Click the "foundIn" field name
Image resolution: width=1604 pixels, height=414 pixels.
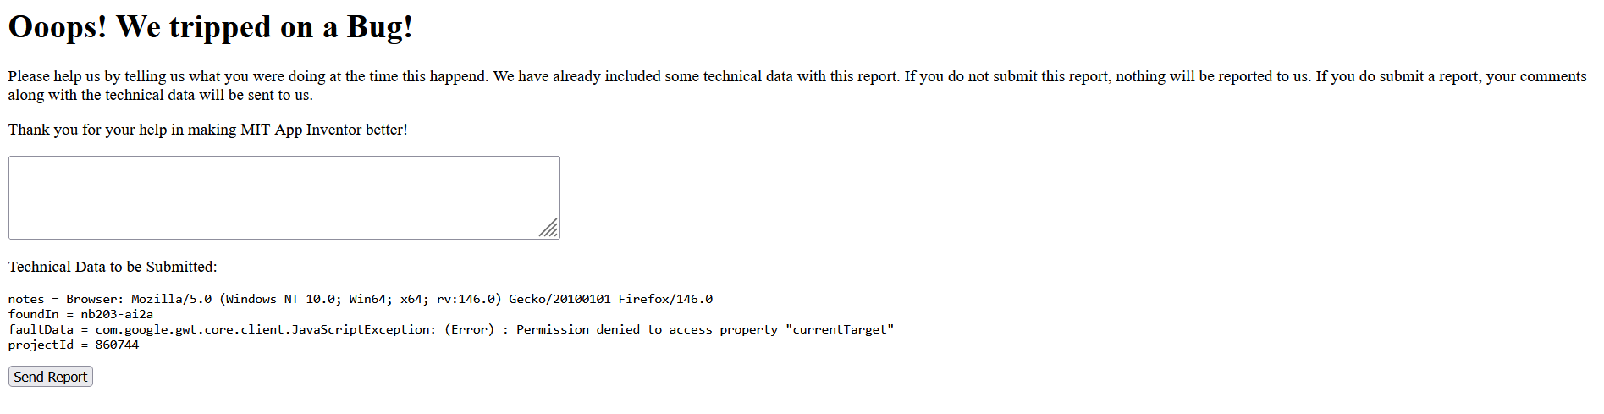click(x=34, y=314)
